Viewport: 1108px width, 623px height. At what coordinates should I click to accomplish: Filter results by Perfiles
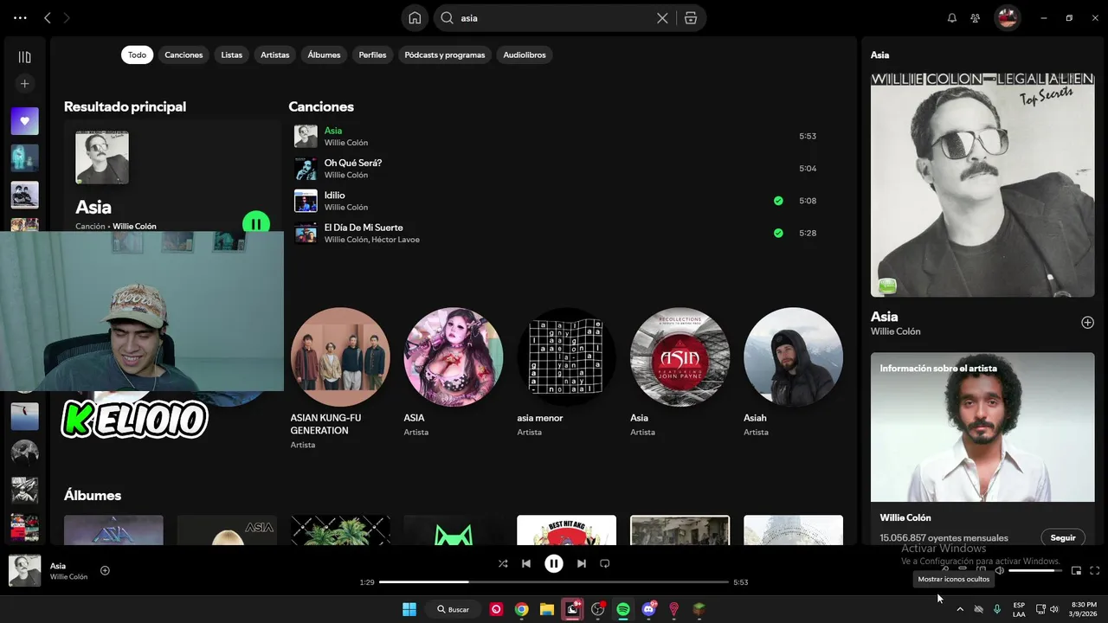click(372, 55)
